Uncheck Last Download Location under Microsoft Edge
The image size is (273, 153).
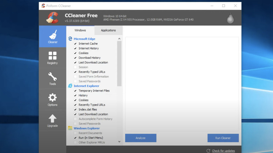click(x=75, y=63)
